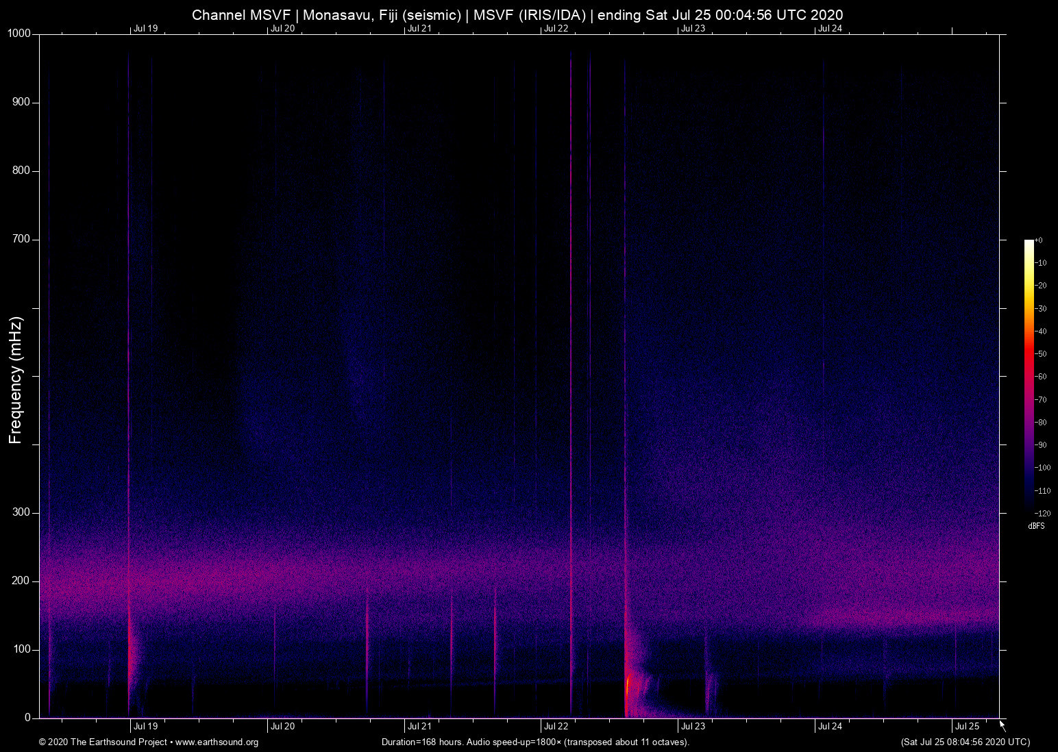The width and height of the screenshot is (1058, 752).
Task: Select the Jul 20 label on the bottom axis
Action: (282, 726)
